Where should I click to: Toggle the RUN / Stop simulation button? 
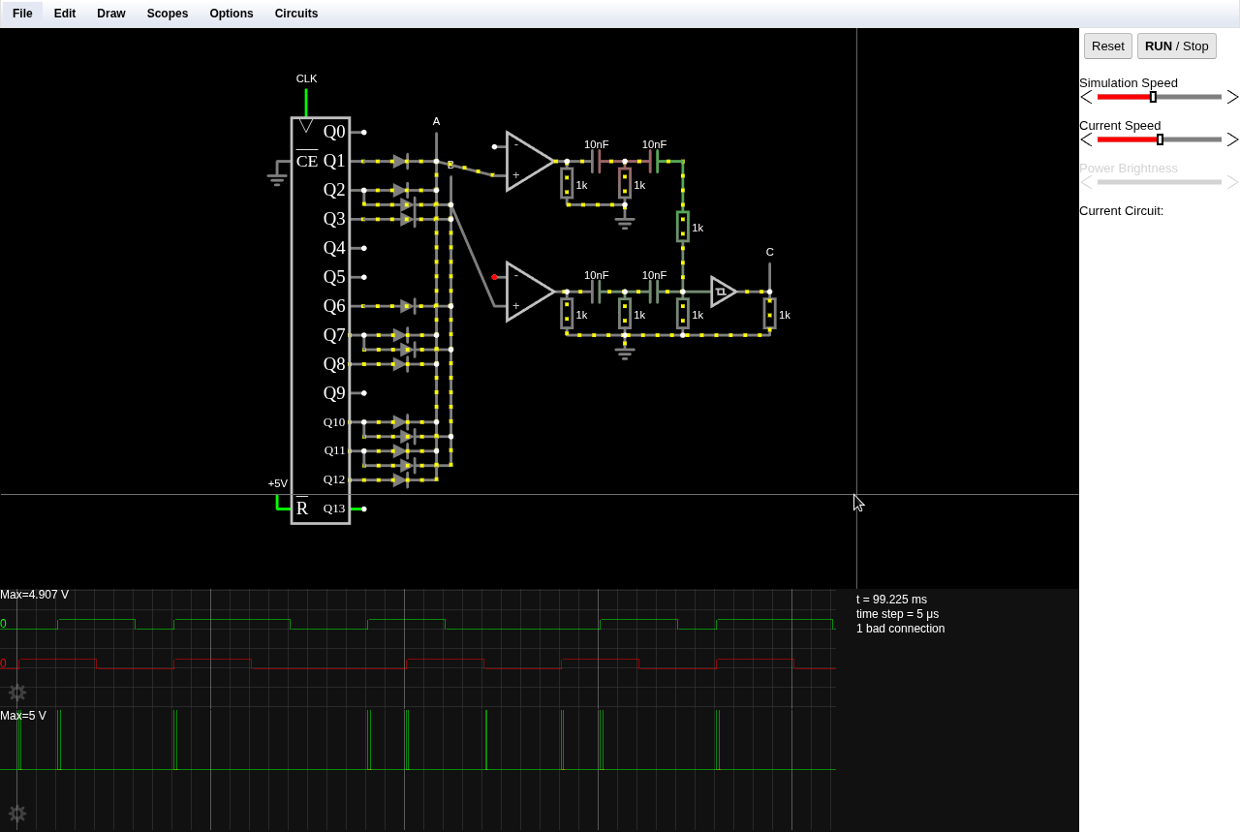pos(1176,46)
